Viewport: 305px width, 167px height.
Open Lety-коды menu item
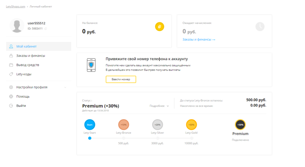tap(24, 74)
